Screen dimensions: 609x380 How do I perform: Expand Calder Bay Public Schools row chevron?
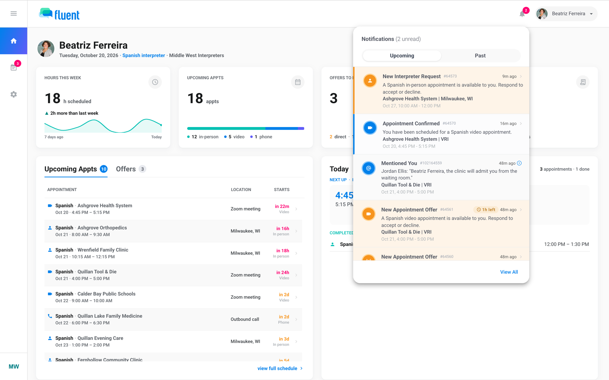[x=296, y=297]
